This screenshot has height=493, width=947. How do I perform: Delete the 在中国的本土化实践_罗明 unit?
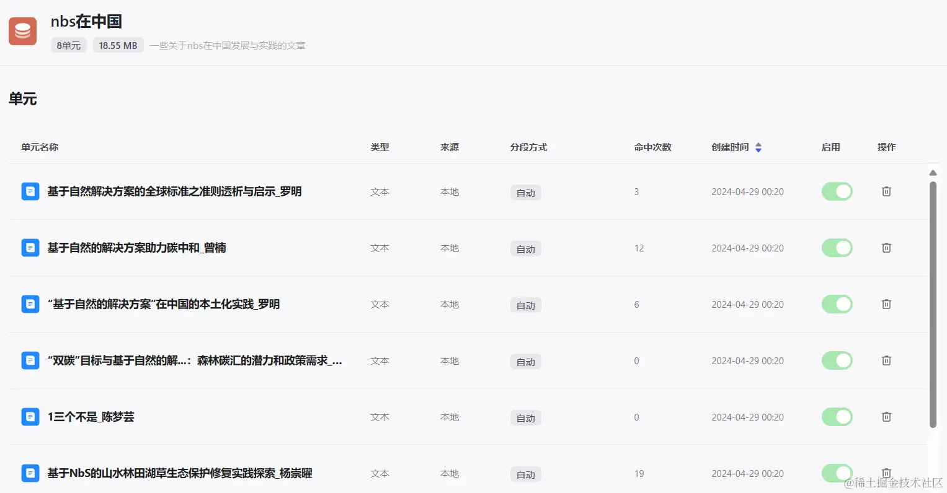coord(886,304)
